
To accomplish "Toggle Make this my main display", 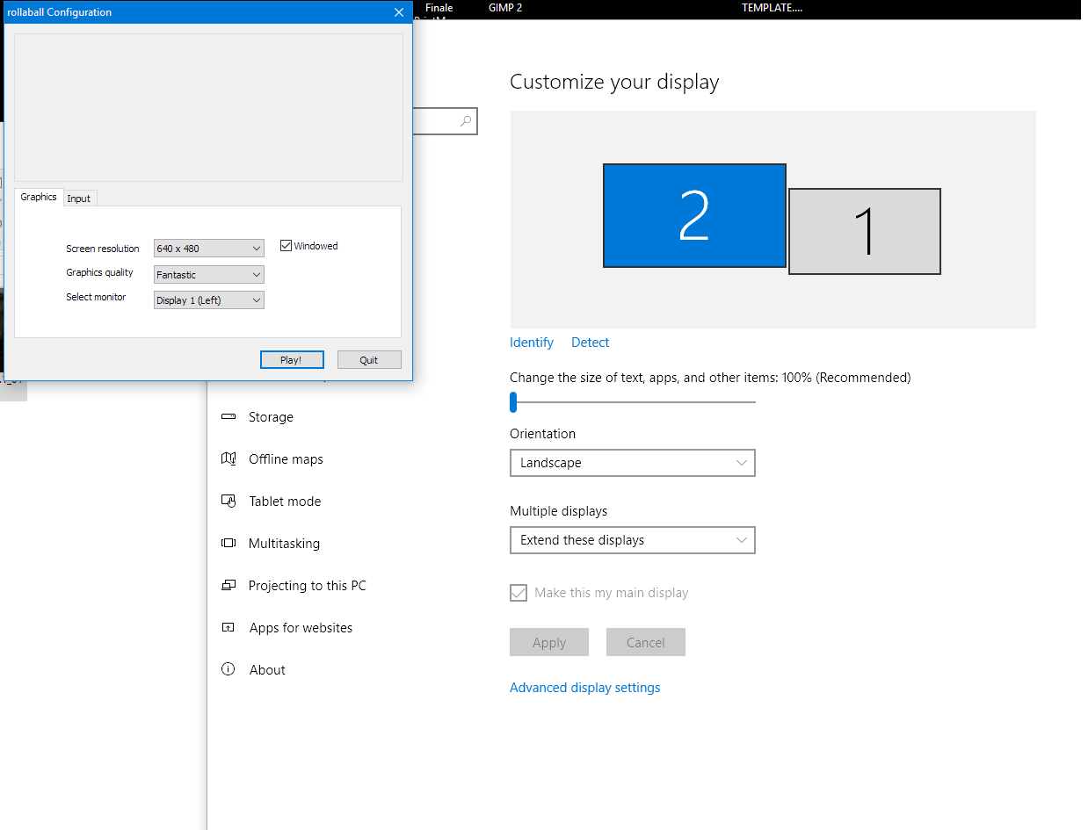I will click(518, 592).
